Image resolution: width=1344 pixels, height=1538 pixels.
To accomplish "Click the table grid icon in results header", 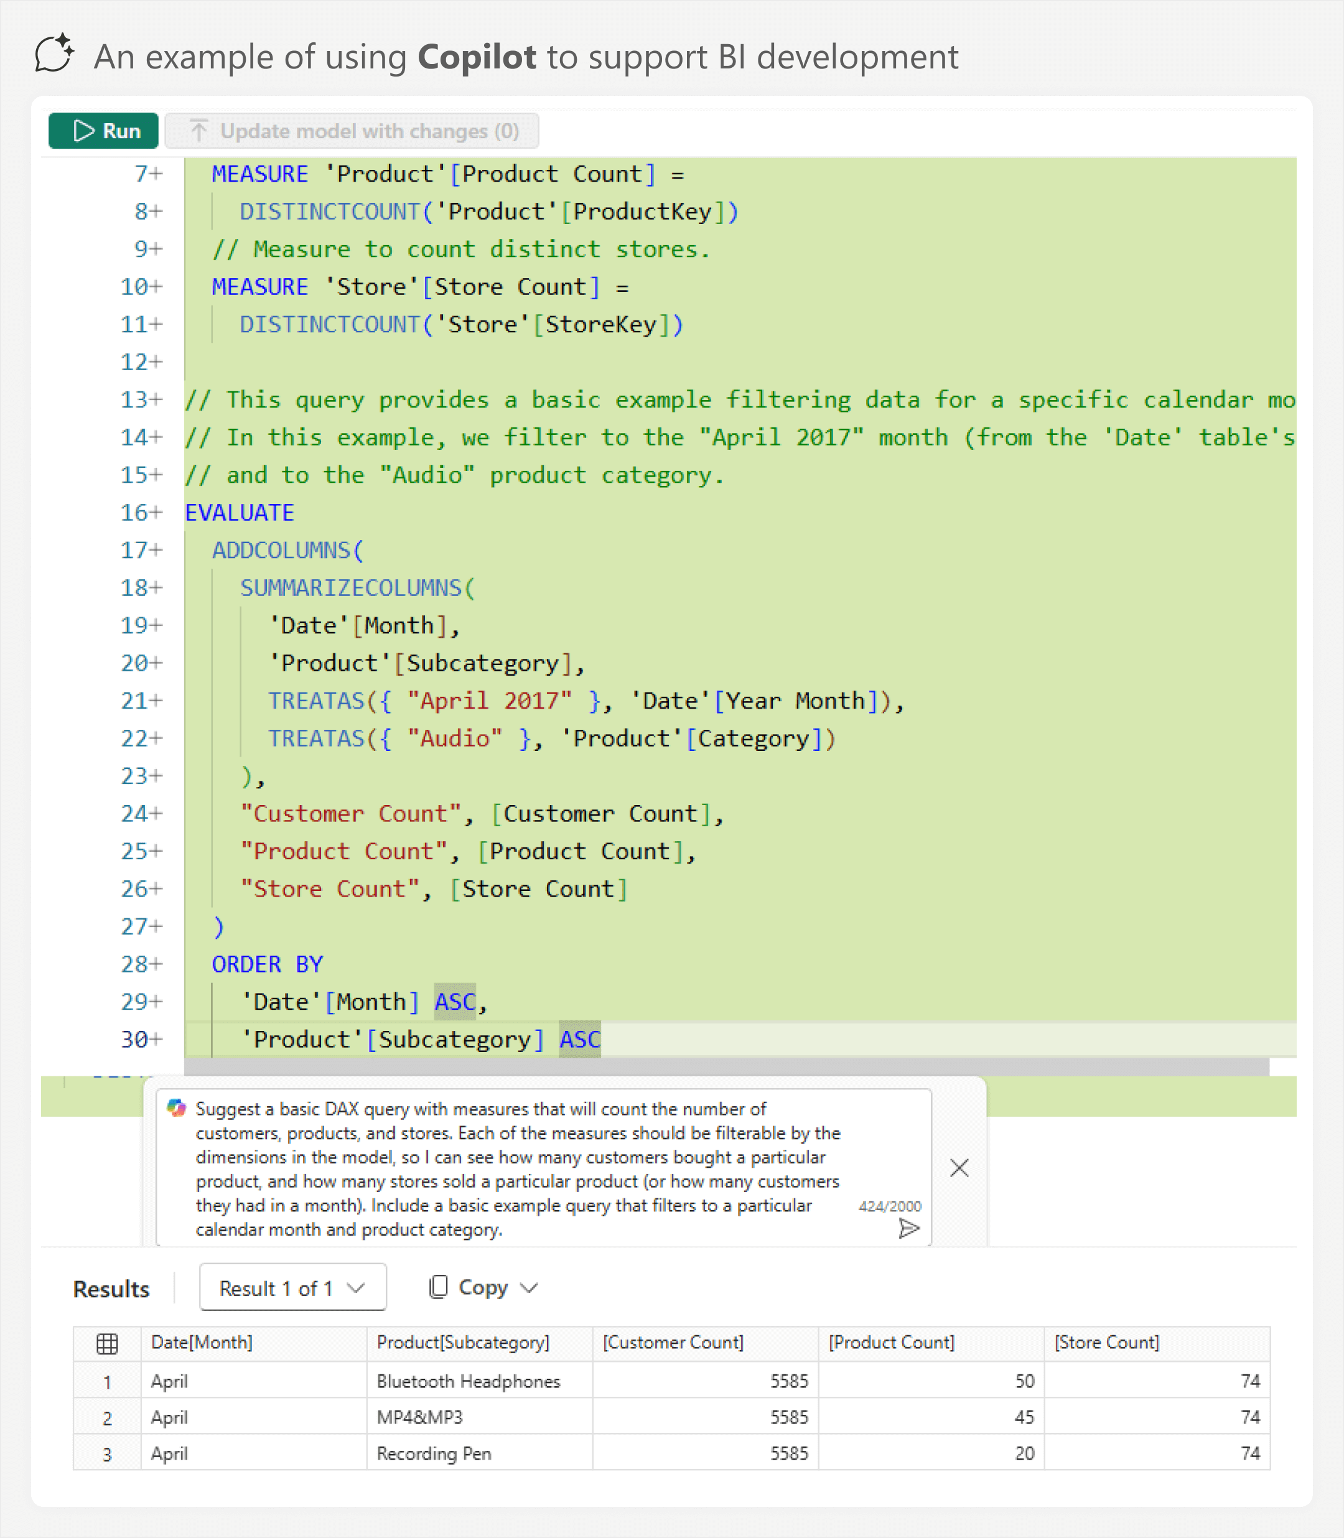I will coord(107,1344).
